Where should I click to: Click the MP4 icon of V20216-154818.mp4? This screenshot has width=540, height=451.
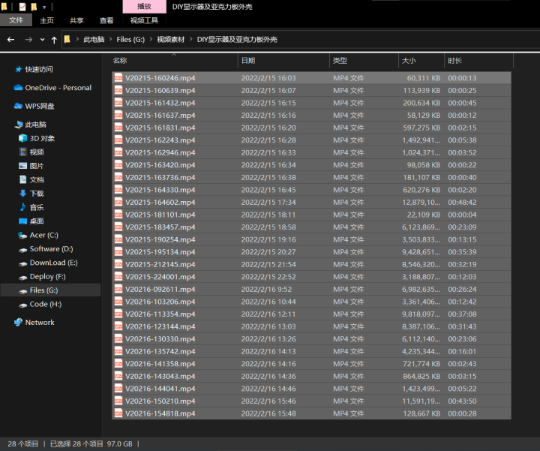(118, 413)
